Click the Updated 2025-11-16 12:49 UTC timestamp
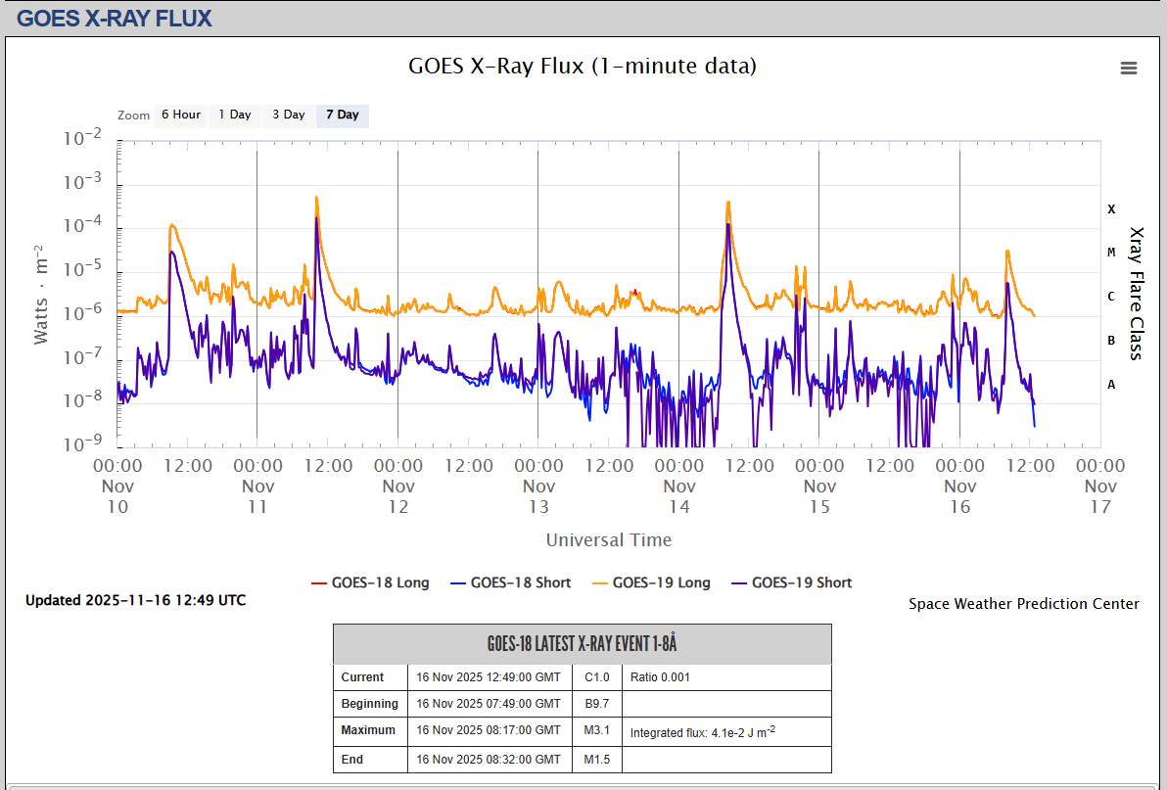Image resolution: width=1167 pixels, height=790 pixels. [x=136, y=600]
